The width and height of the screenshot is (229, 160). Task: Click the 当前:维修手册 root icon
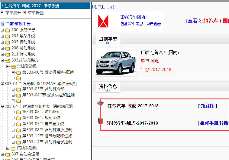tap(3, 24)
